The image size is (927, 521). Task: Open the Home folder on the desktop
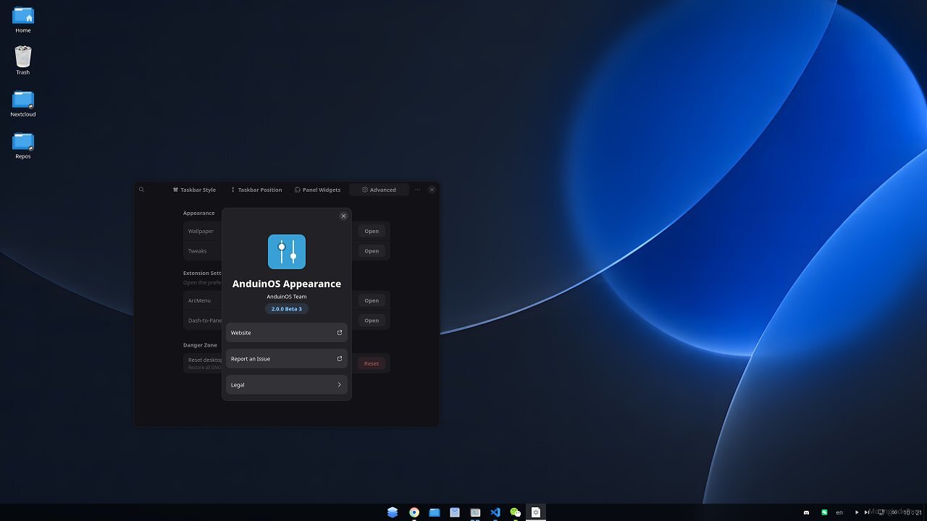coord(23,20)
